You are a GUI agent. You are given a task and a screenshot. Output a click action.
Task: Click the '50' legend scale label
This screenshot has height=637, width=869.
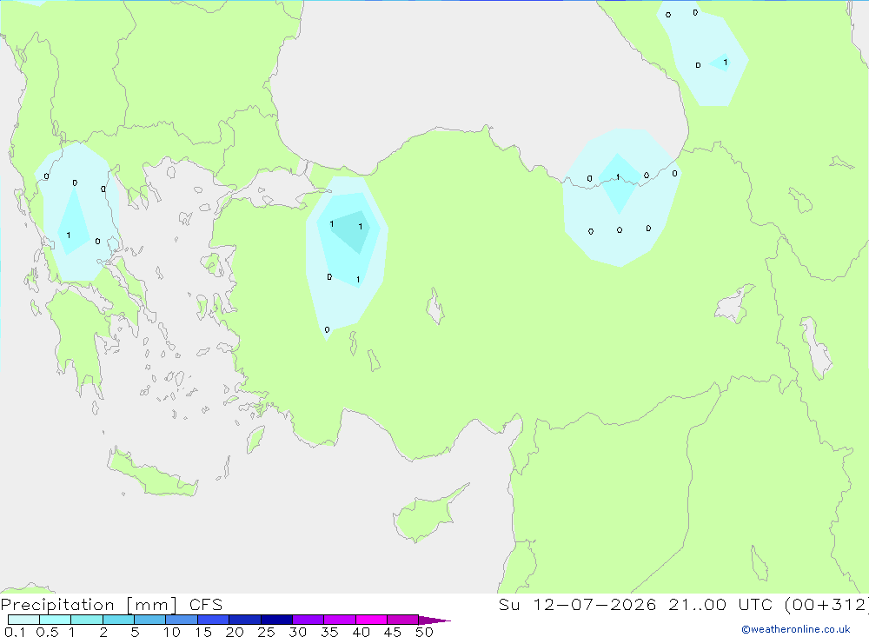point(424,632)
